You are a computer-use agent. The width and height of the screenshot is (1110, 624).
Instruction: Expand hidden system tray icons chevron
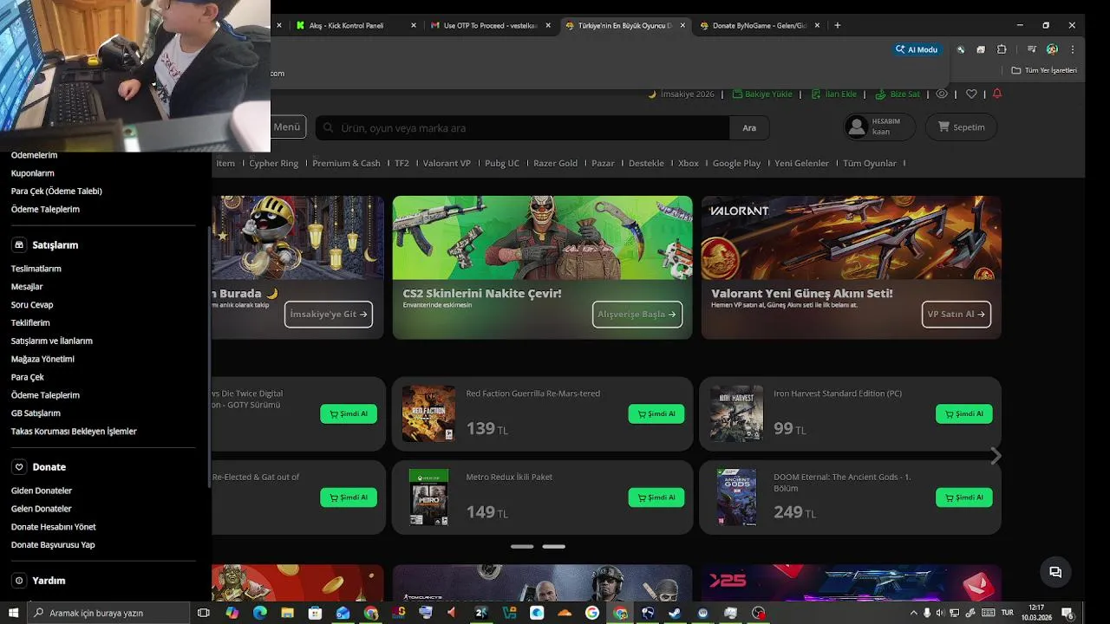(x=913, y=613)
